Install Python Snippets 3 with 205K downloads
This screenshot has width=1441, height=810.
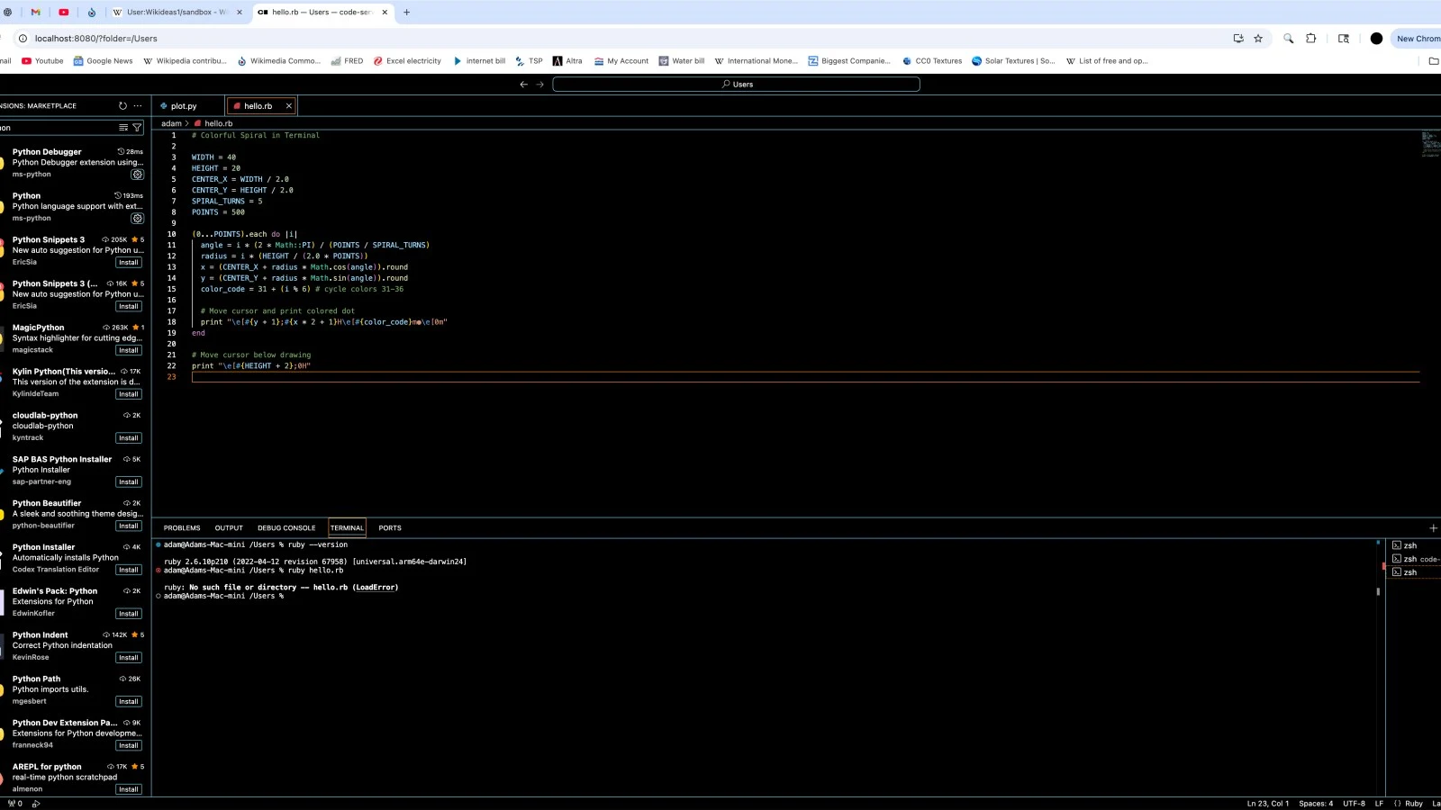click(129, 263)
